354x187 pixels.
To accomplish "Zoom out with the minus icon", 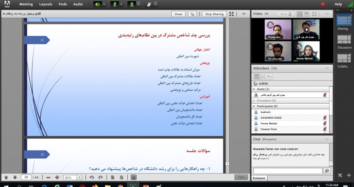I will [48, 178].
